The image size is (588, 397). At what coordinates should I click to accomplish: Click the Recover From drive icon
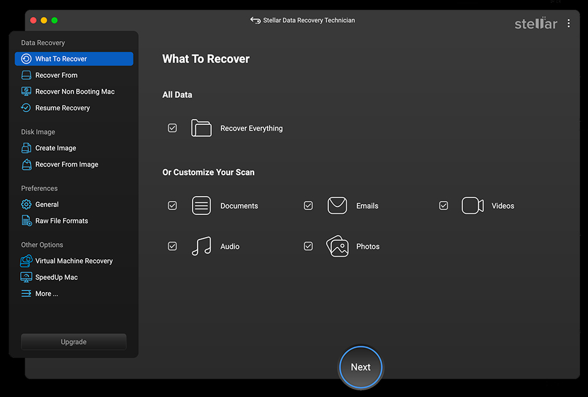click(26, 75)
